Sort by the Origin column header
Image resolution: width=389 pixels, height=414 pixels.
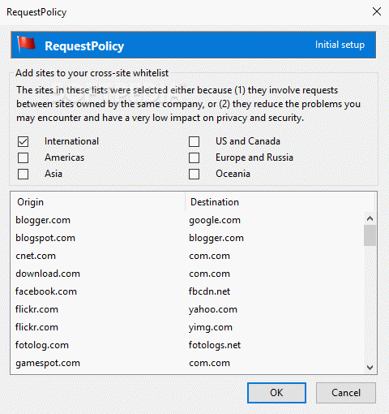pos(98,202)
